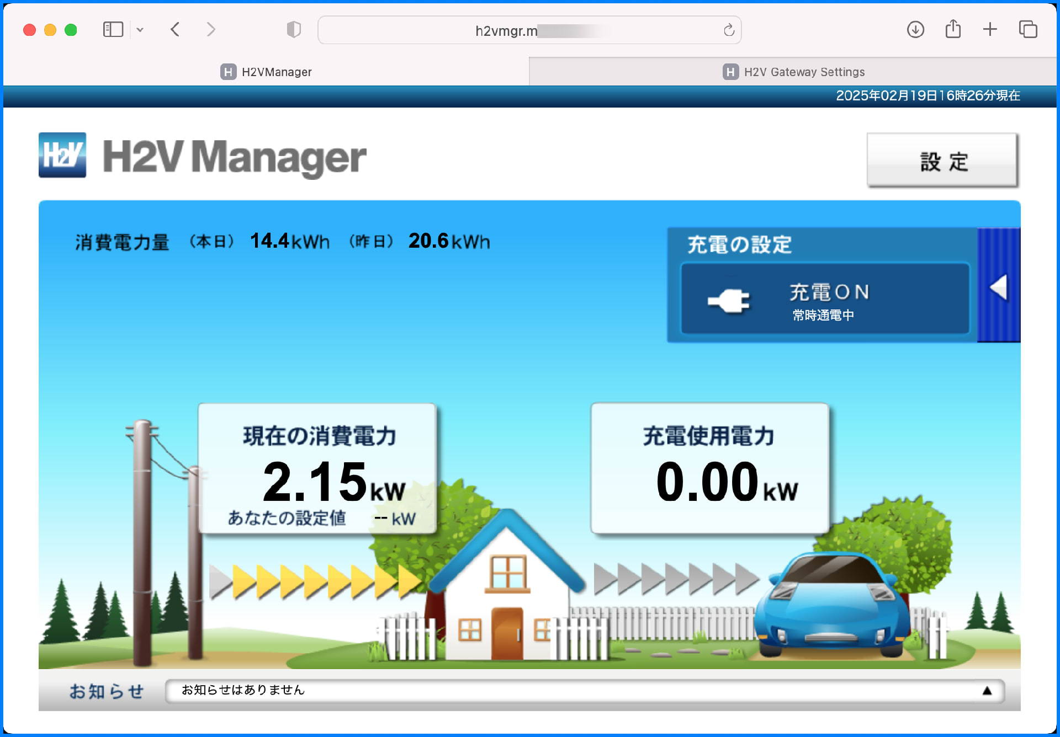Viewport: 1060px width, 737px height.
Task: Select the 充電使用電力 0.00 kW card
Action: tap(710, 468)
